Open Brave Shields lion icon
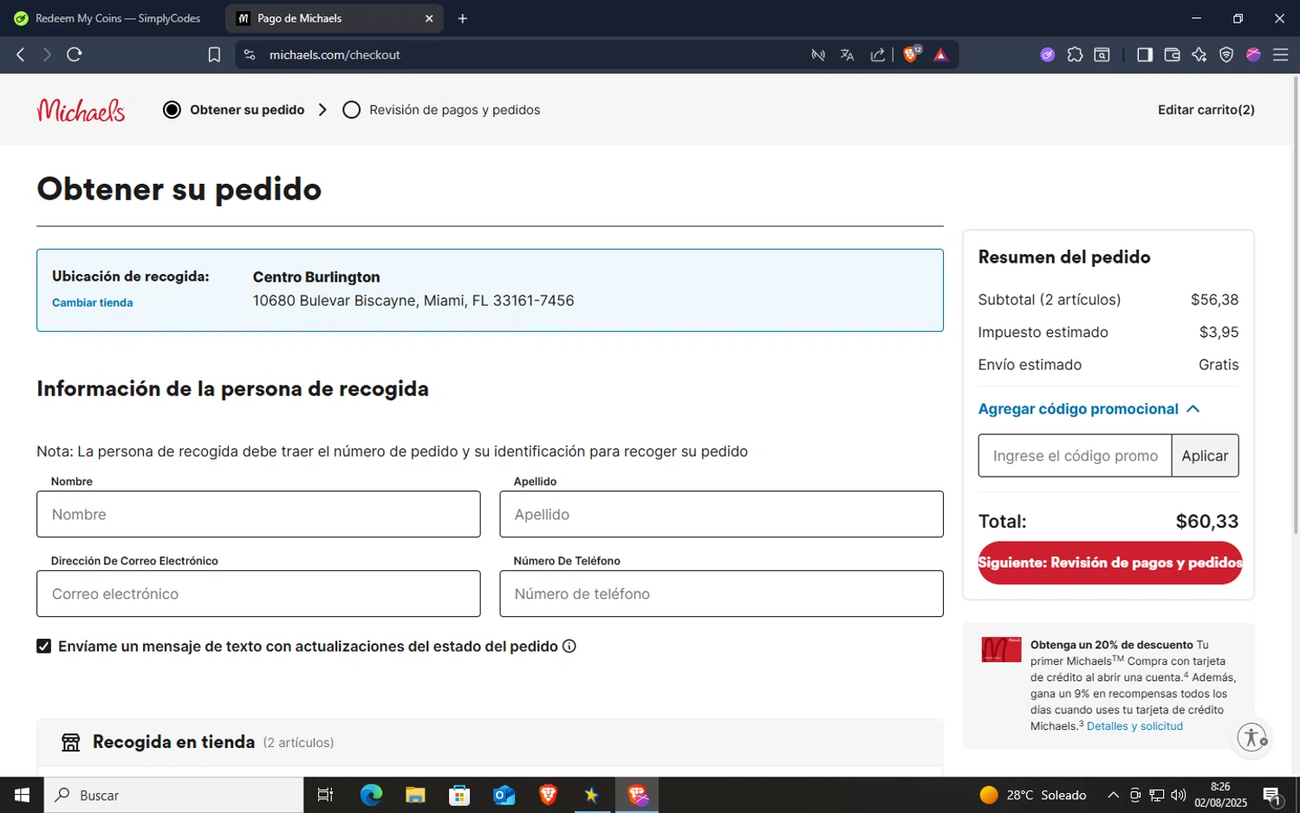 click(911, 55)
